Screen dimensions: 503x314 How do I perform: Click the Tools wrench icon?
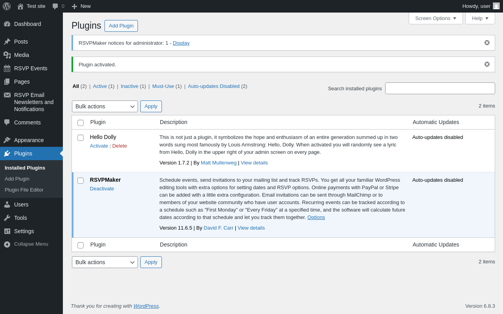click(7, 218)
